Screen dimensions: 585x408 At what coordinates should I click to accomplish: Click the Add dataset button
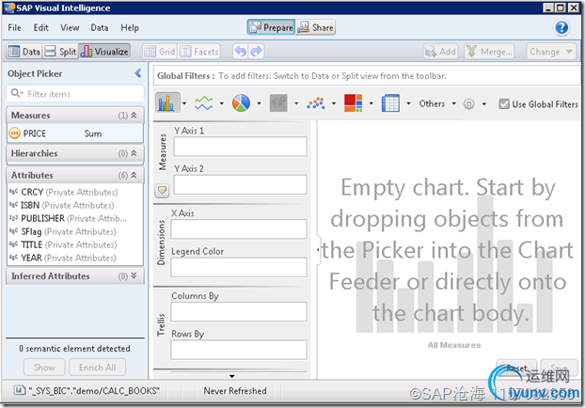(440, 52)
